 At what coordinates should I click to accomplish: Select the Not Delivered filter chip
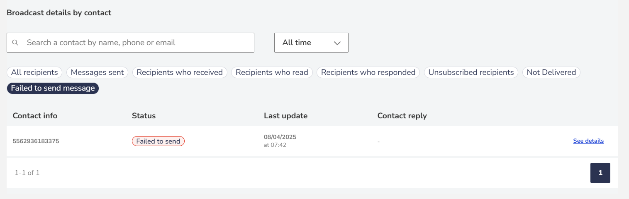tap(551, 72)
